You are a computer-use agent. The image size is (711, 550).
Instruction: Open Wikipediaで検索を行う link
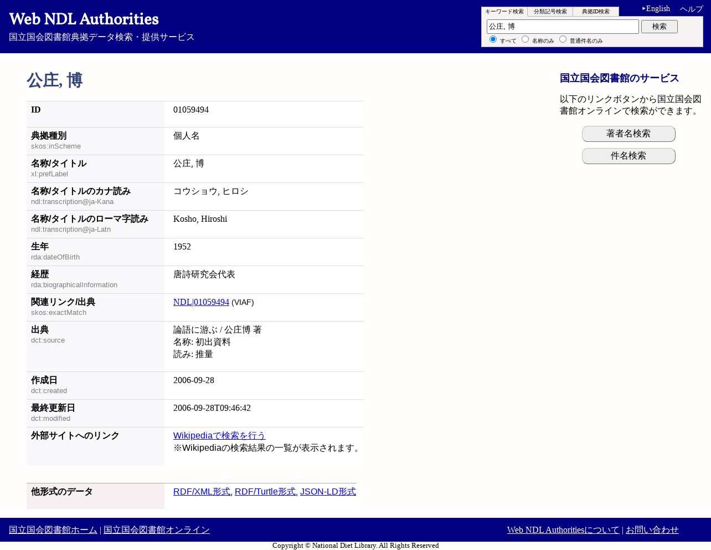[219, 436]
